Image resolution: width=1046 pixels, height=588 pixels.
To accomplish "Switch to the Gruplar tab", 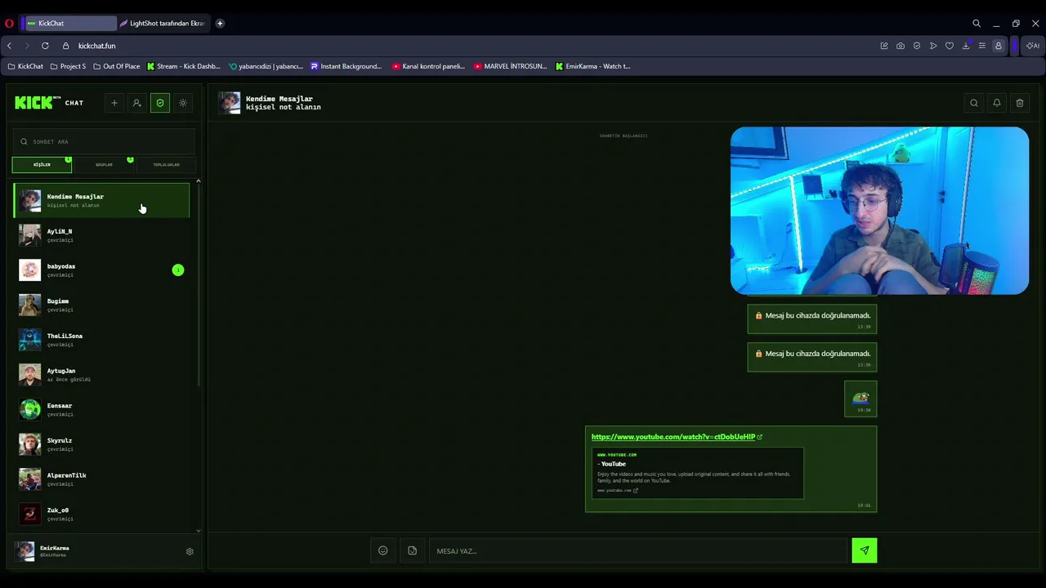I will click(104, 165).
